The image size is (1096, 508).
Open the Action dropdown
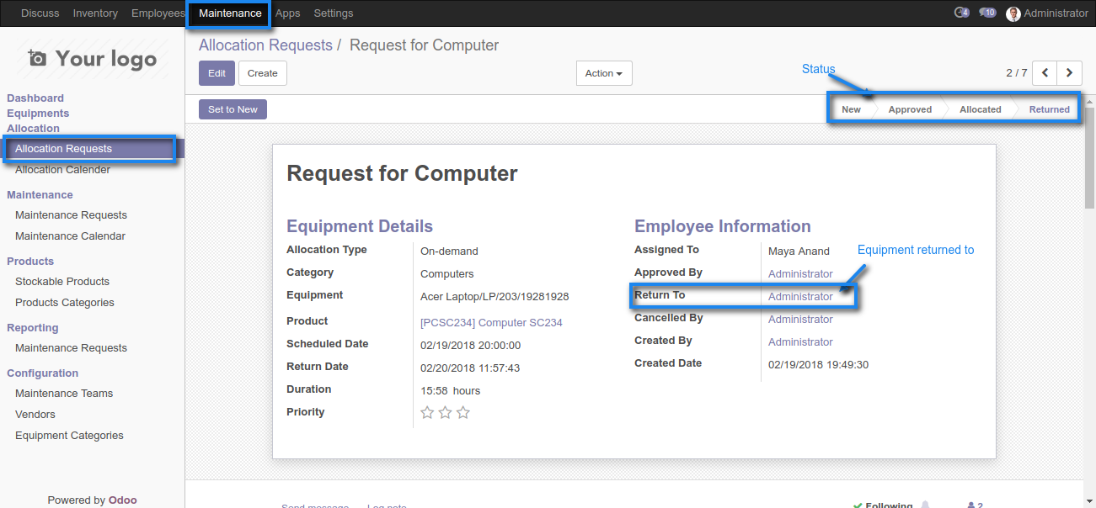point(604,73)
